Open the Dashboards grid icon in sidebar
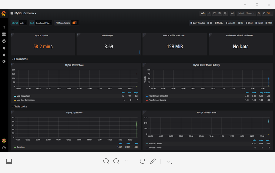The width and height of the screenshot is (275, 173). click(x=4, y=34)
